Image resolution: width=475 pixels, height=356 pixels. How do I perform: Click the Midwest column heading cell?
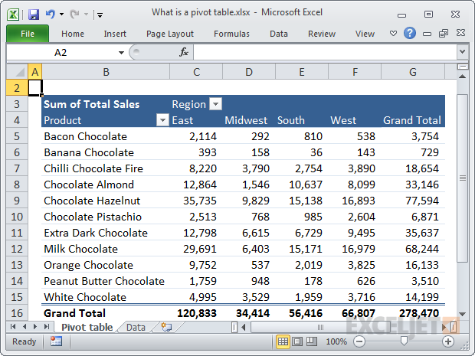249,120
